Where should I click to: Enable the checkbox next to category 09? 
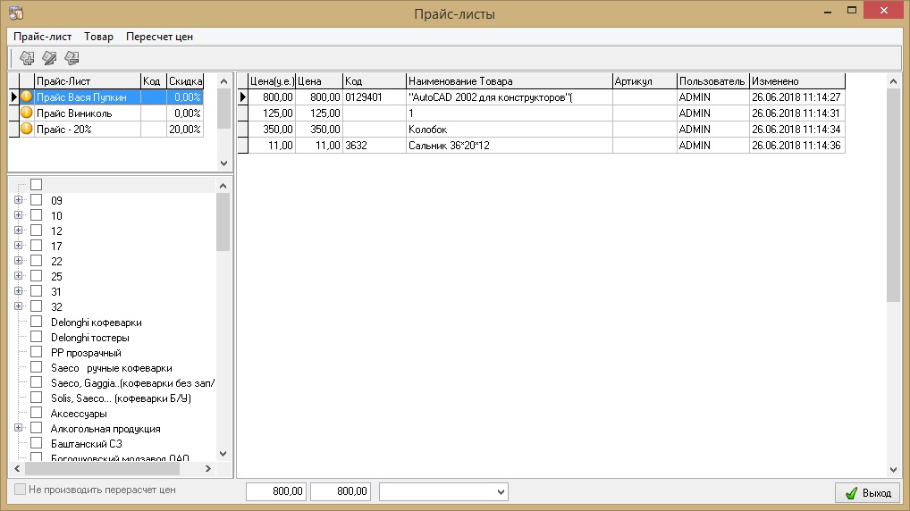tap(37, 200)
